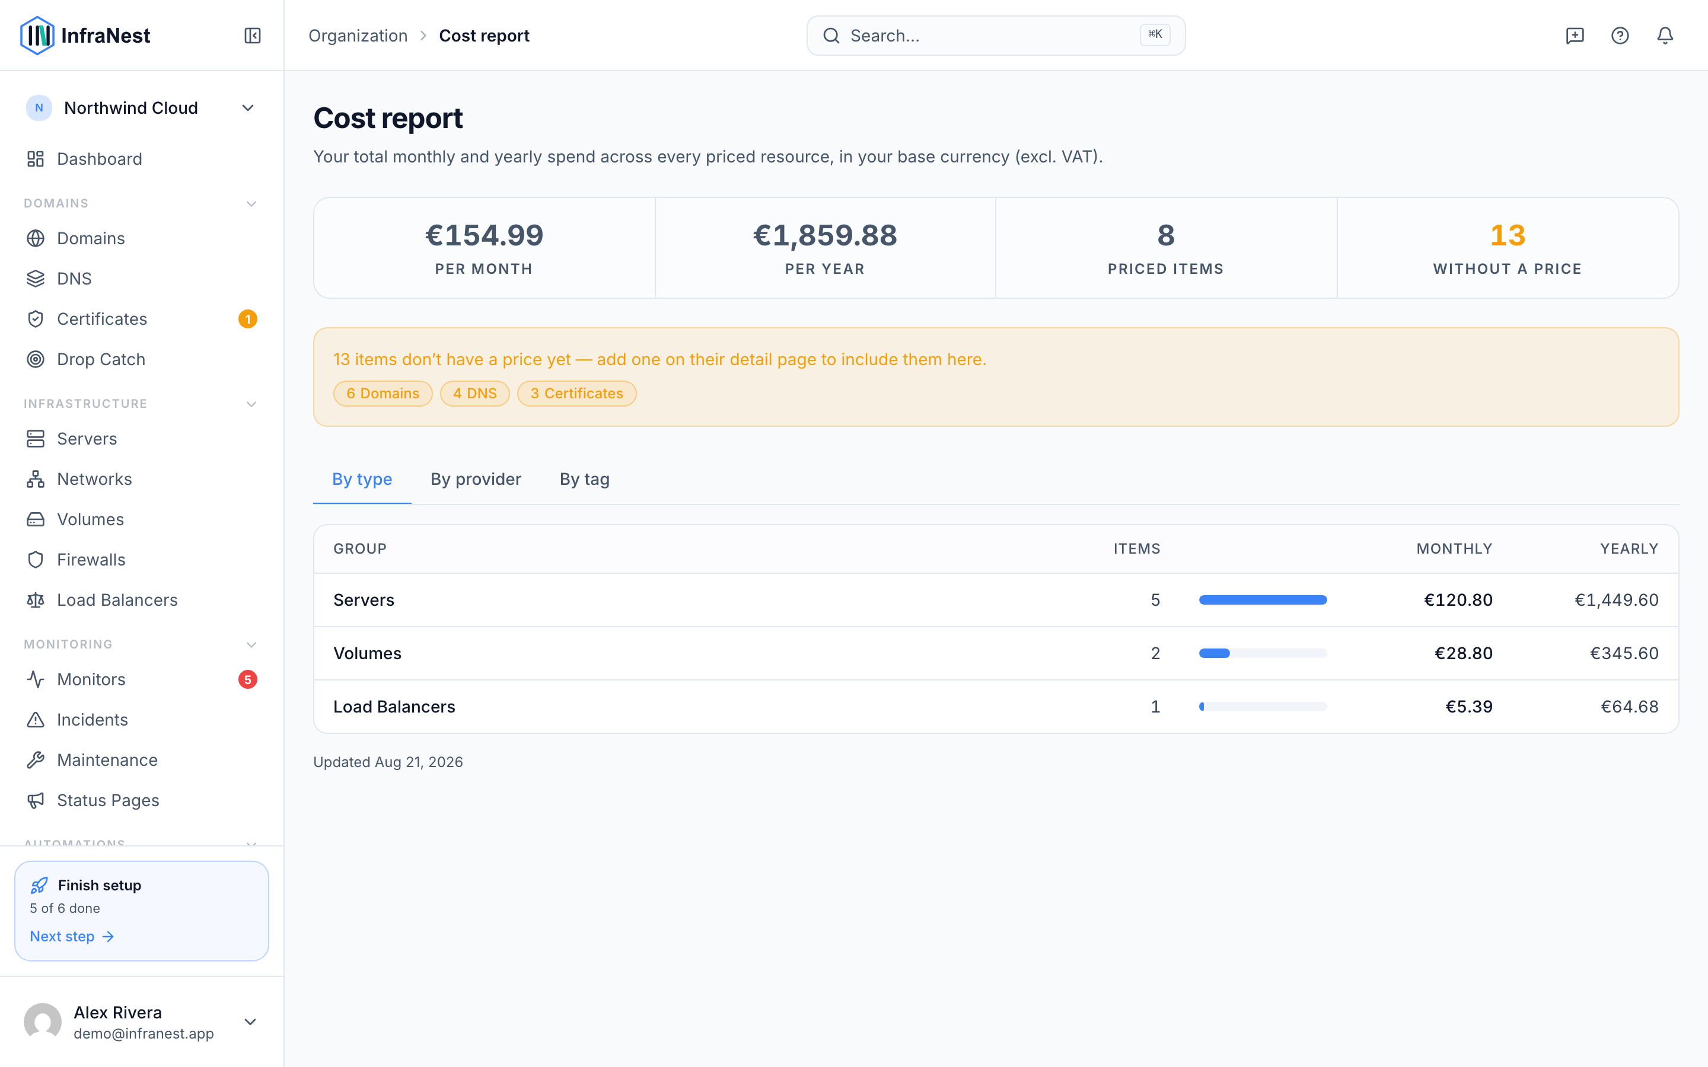Click the €120.80 monthly value
The image size is (1708, 1067).
[x=1458, y=600]
